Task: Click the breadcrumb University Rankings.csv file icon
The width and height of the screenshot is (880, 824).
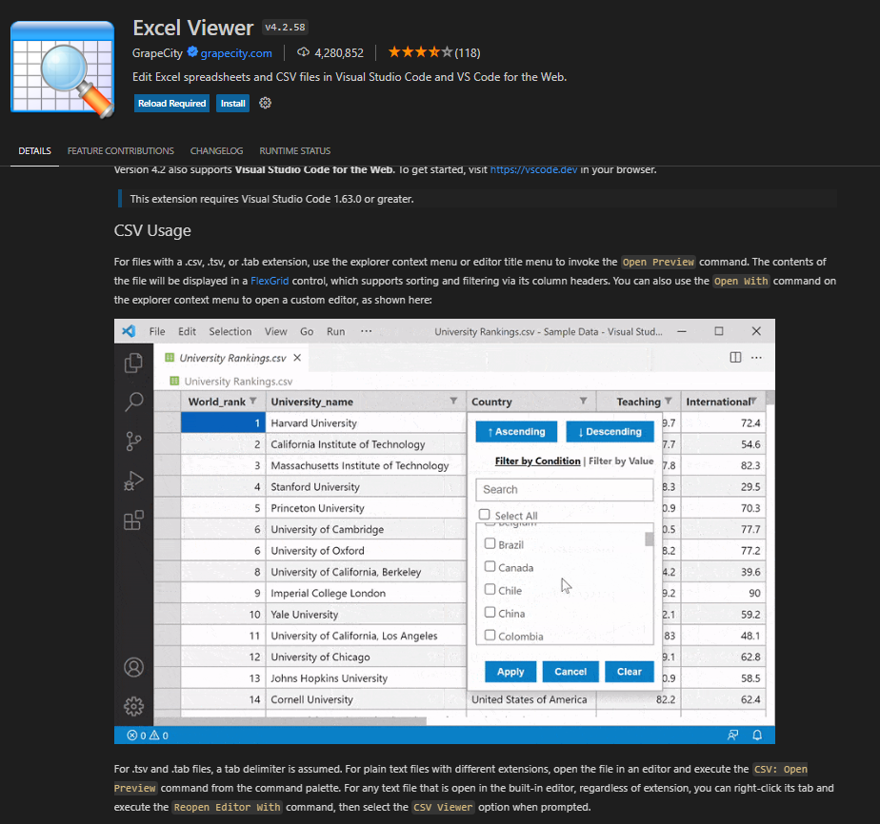Action: [174, 381]
